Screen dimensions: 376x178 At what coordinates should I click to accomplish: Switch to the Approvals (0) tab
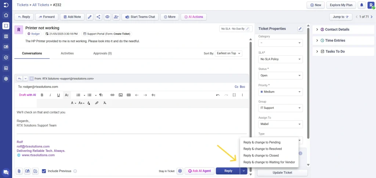click(102, 53)
